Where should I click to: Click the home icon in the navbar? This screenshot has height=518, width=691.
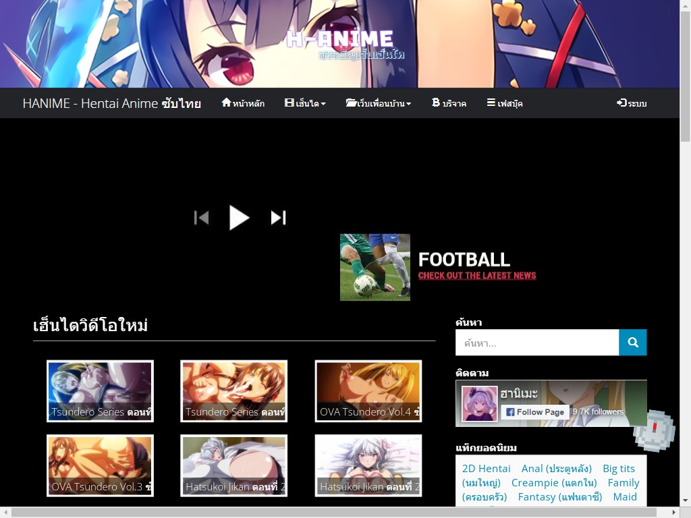pos(226,103)
